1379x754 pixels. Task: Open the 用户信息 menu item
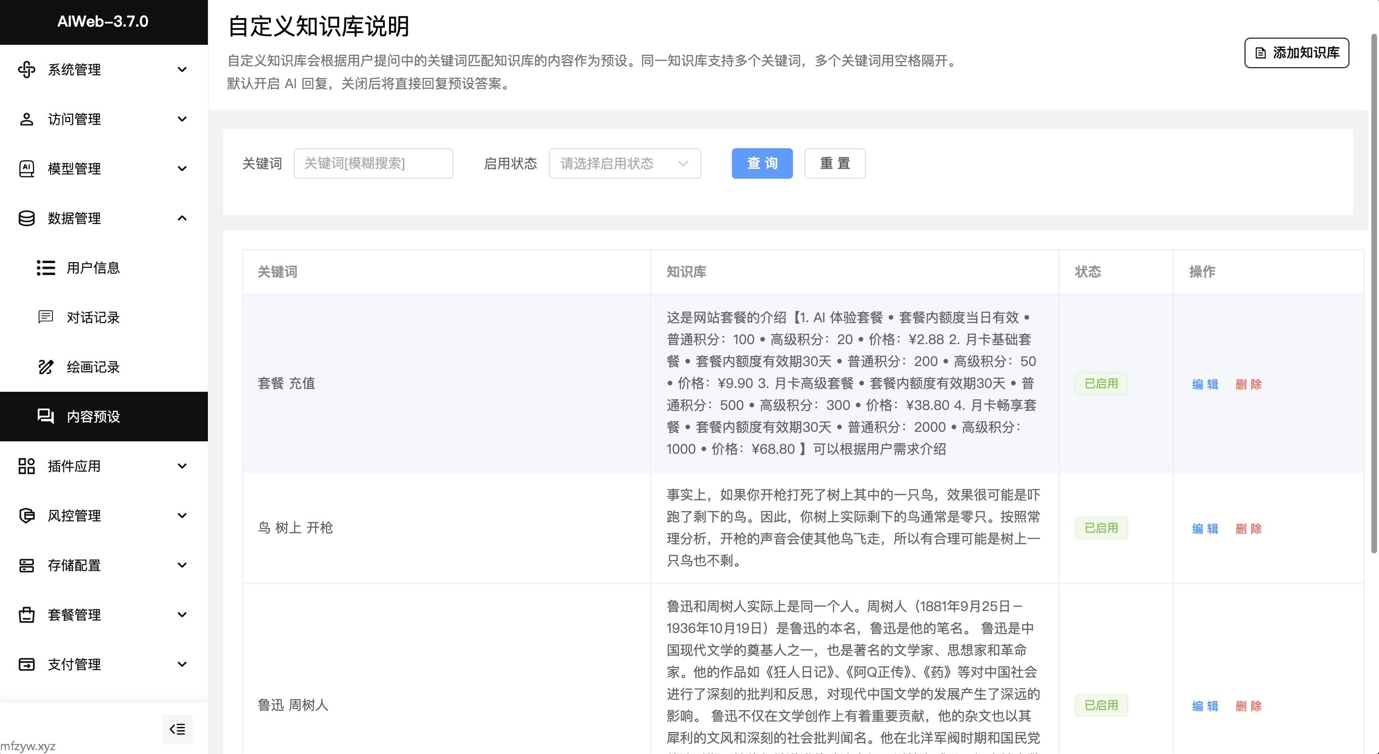pyautogui.click(x=93, y=267)
